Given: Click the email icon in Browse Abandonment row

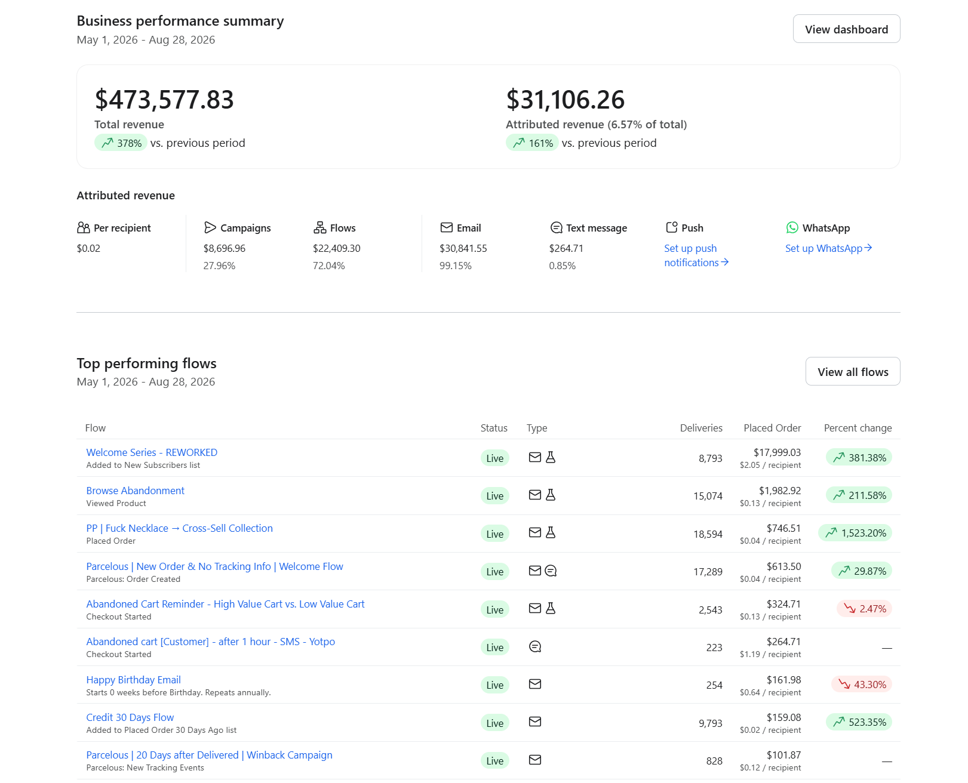Looking at the screenshot, I should coord(535,495).
